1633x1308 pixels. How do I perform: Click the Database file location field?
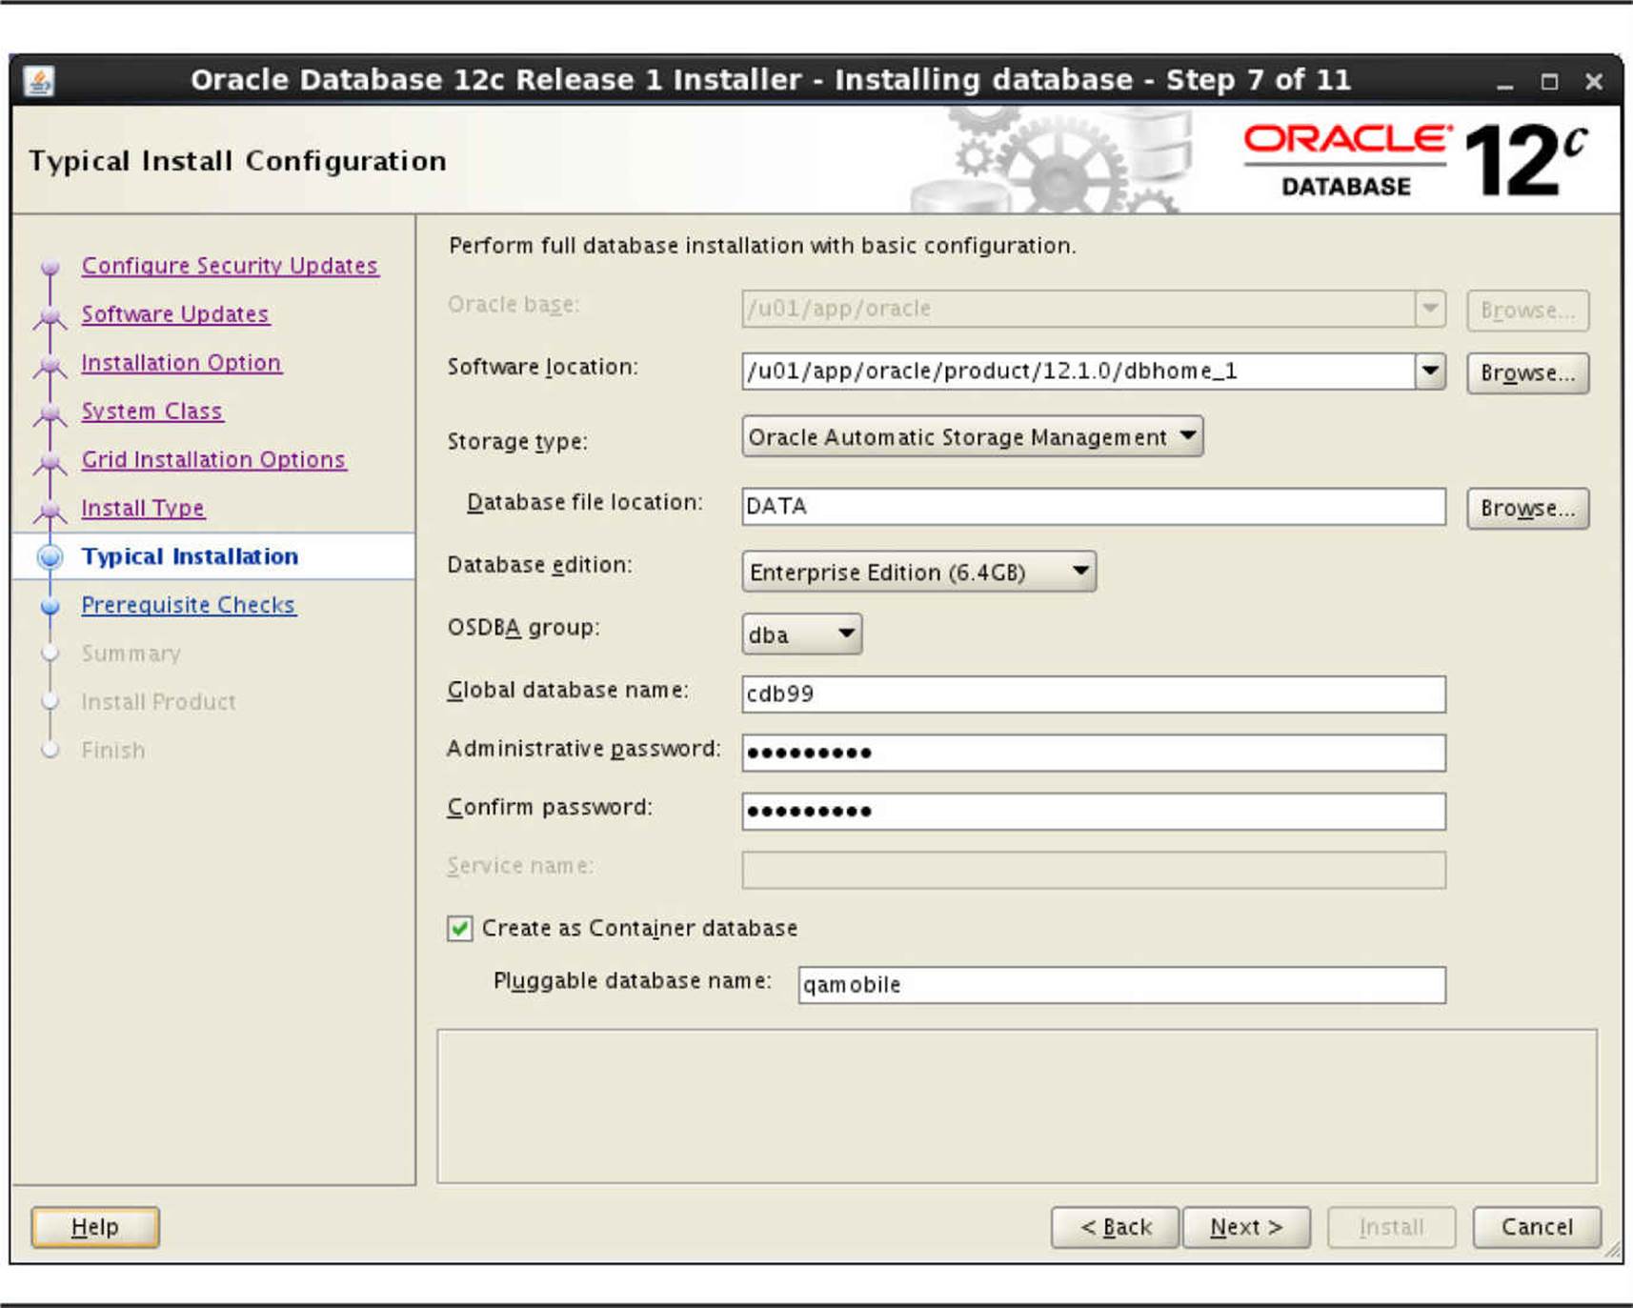1094,507
